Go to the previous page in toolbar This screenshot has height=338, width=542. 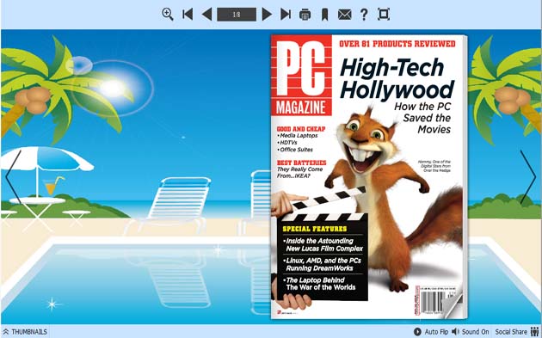(x=206, y=15)
